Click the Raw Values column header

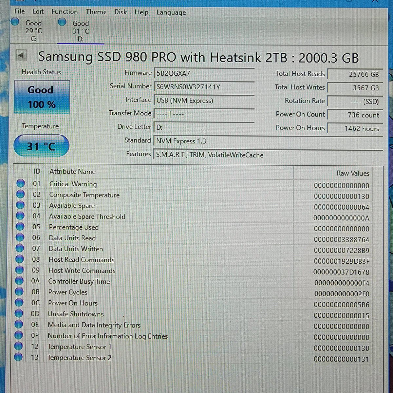click(333, 173)
